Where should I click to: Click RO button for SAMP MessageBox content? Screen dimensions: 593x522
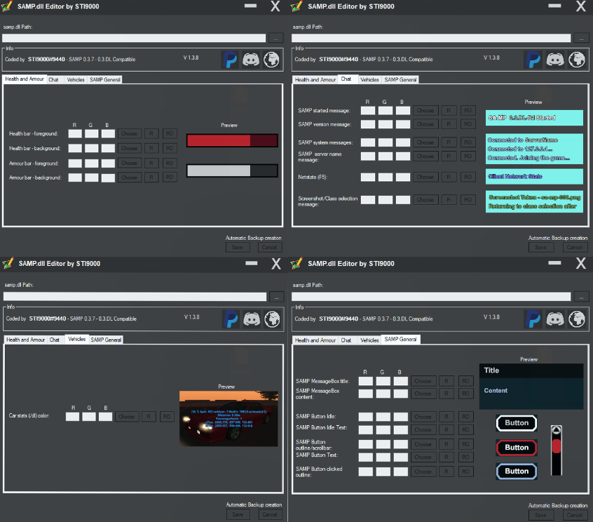tap(465, 394)
